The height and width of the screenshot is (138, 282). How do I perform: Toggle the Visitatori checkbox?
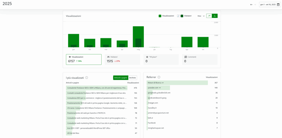(178, 16)
